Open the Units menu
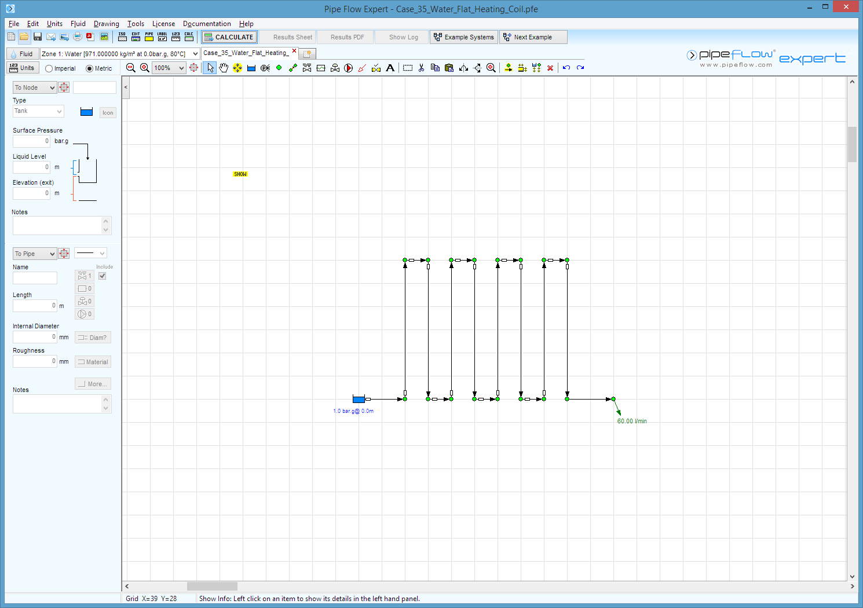863x608 pixels. click(54, 24)
